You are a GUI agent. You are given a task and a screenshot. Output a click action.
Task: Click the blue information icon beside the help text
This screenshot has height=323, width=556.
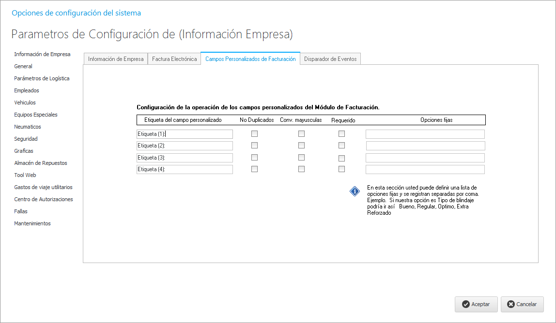[x=355, y=191]
